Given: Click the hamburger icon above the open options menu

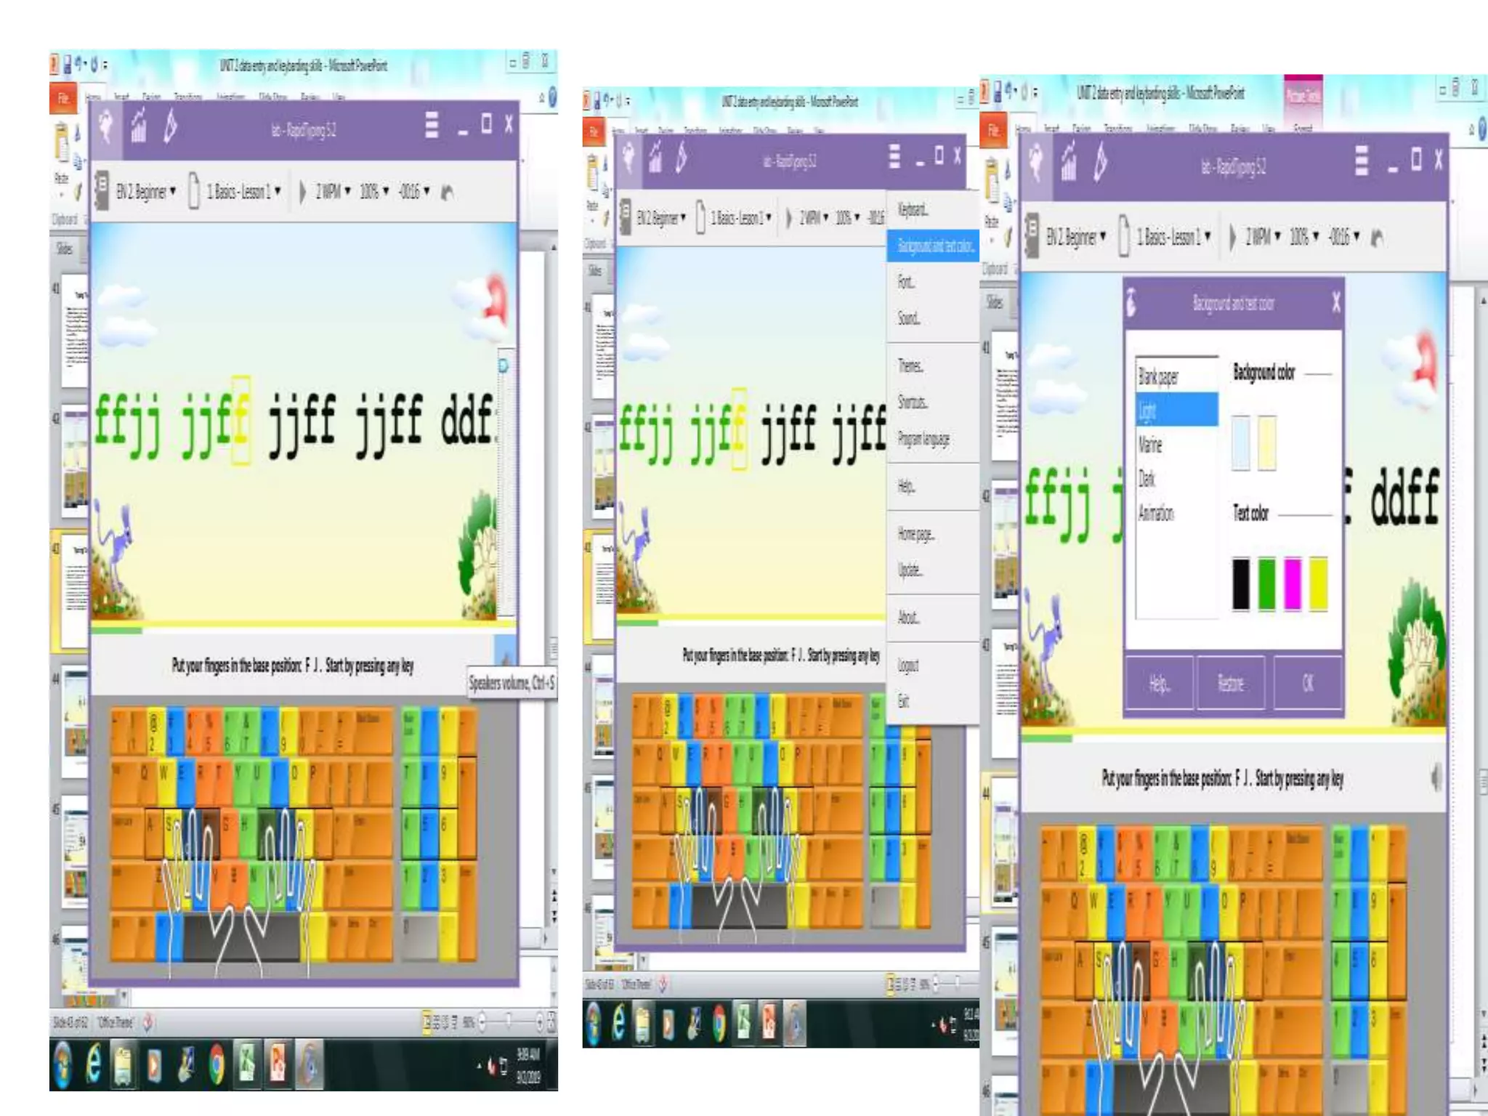Looking at the screenshot, I should click(895, 156).
